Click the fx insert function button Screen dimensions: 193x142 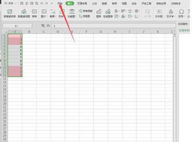point(48,26)
